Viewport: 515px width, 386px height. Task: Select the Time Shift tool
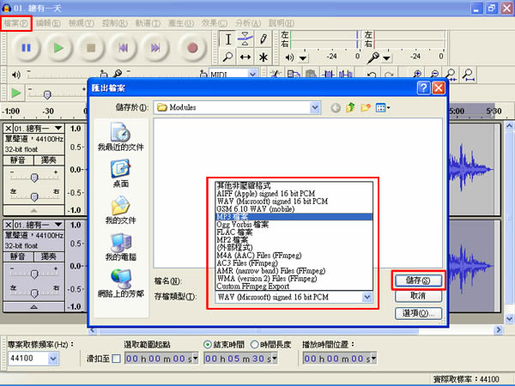point(245,57)
